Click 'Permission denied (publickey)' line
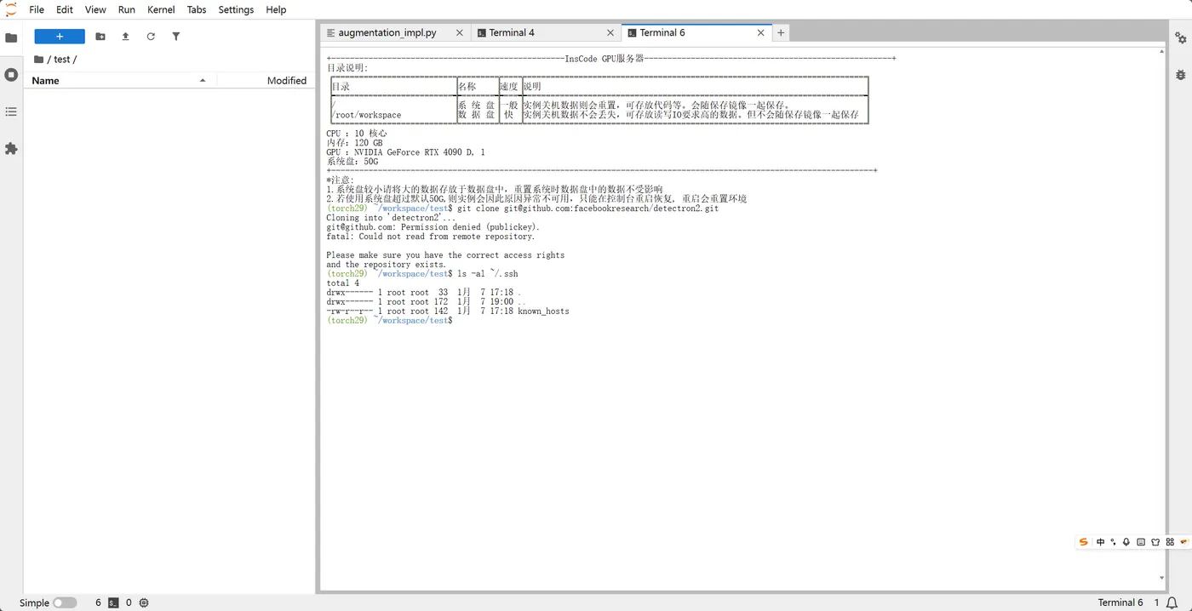The width and height of the screenshot is (1192, 611). [433, 227]
